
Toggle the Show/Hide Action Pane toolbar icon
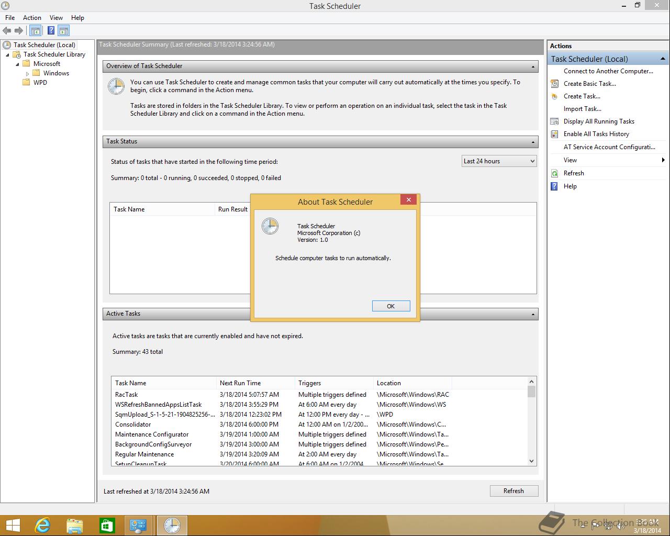(x=64, y=31)
